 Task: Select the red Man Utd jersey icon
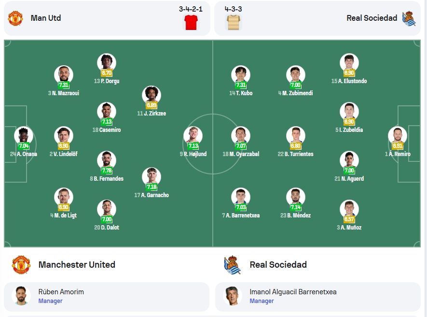(x=191, y=22)
